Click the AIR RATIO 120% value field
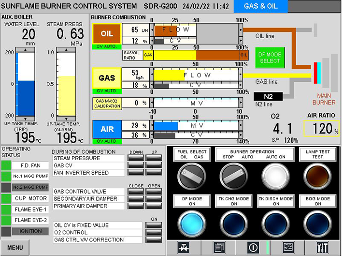This screenshot has height=256, width=342. (321, 129)
